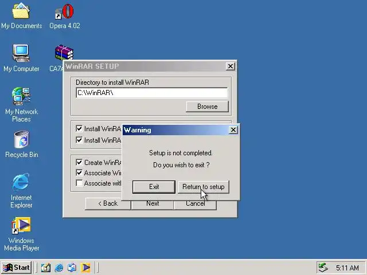Click the Show Desktop quick launch icon
This screenshot has width=367, height=275.
point(46,268)
